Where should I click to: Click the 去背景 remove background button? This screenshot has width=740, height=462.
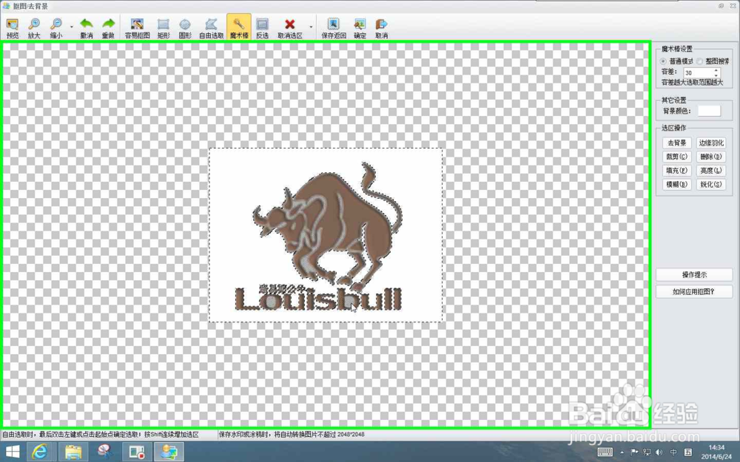point(677,143)
